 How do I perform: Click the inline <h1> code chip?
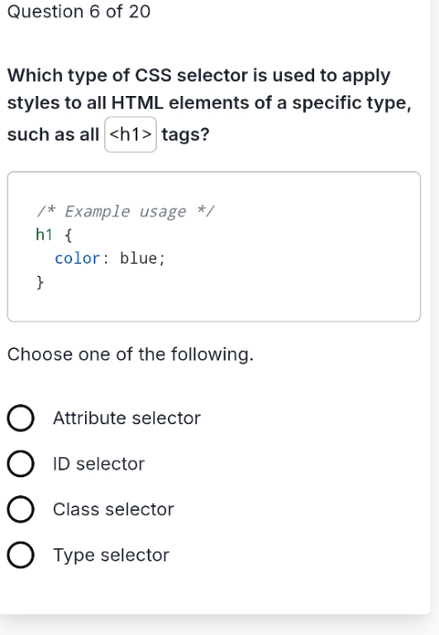point(131,135)
